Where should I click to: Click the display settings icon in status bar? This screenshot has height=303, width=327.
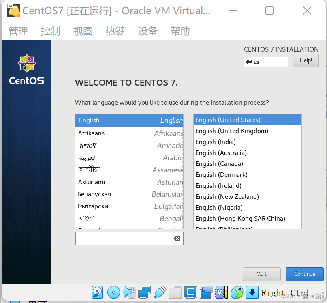click(x=190, y=292)
